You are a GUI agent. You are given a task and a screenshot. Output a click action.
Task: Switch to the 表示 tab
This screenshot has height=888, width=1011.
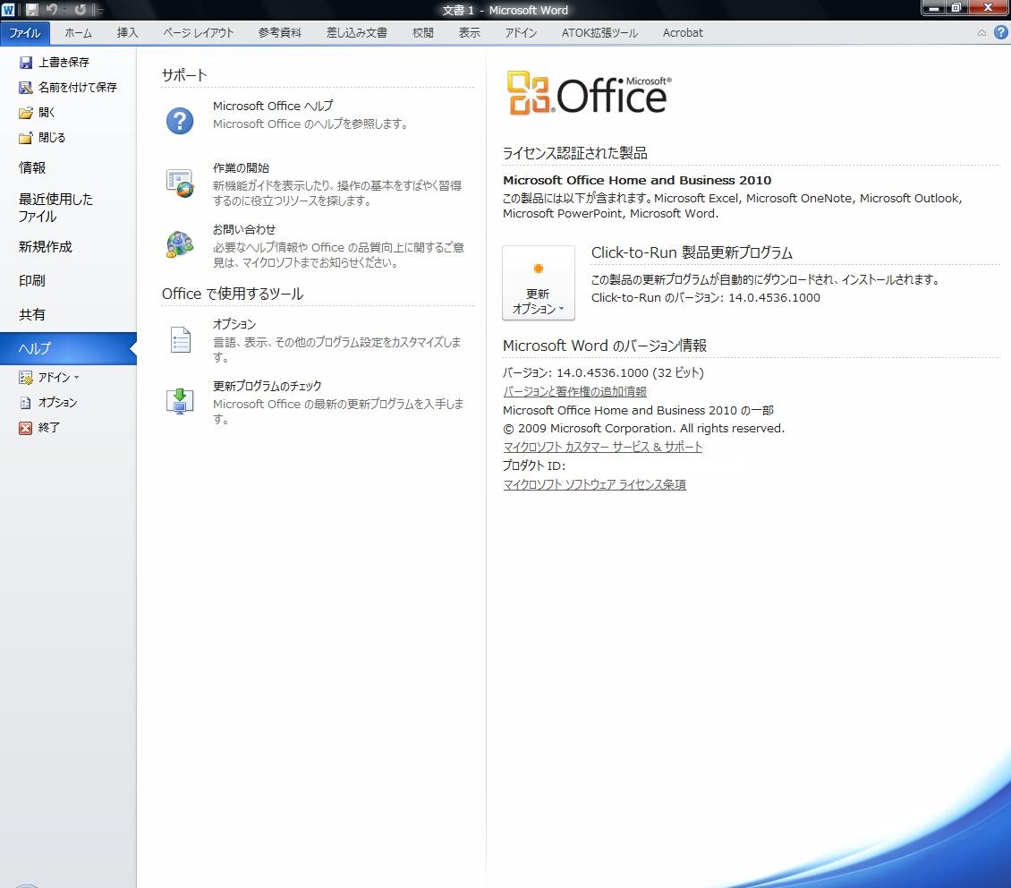click(x=470, y=33)
